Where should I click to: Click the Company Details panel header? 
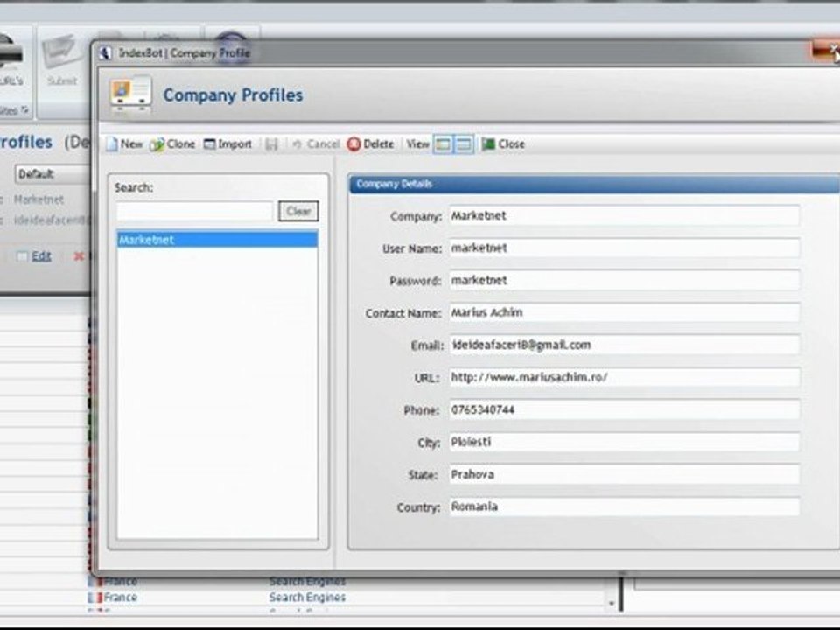pos(594,184)
